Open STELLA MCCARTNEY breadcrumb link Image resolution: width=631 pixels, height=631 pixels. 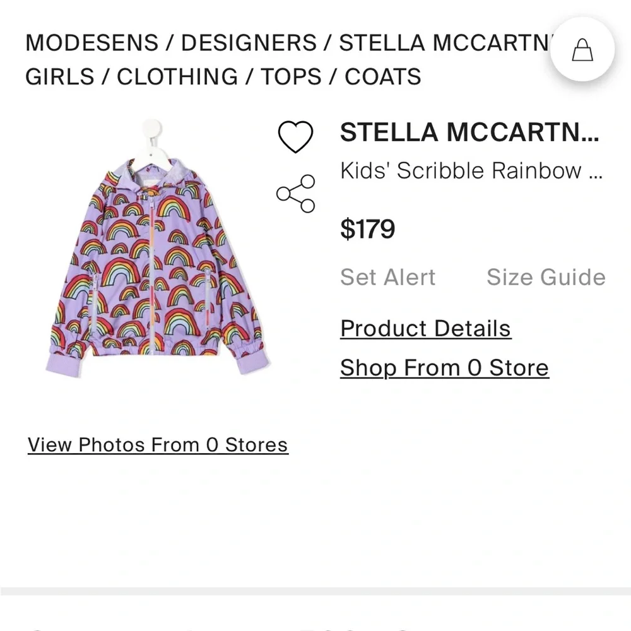(448, 42)
